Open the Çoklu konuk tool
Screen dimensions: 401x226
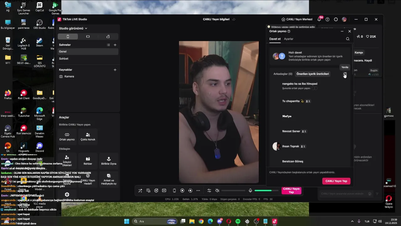[88, 137]
